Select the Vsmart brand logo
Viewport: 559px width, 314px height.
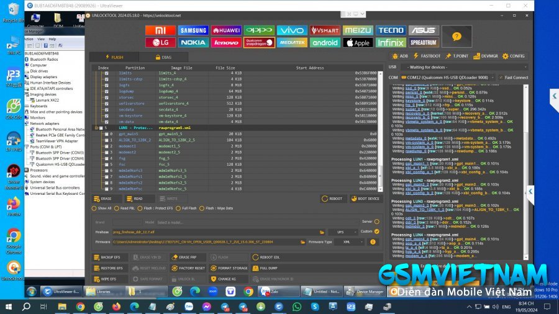(x=325, y=30)
